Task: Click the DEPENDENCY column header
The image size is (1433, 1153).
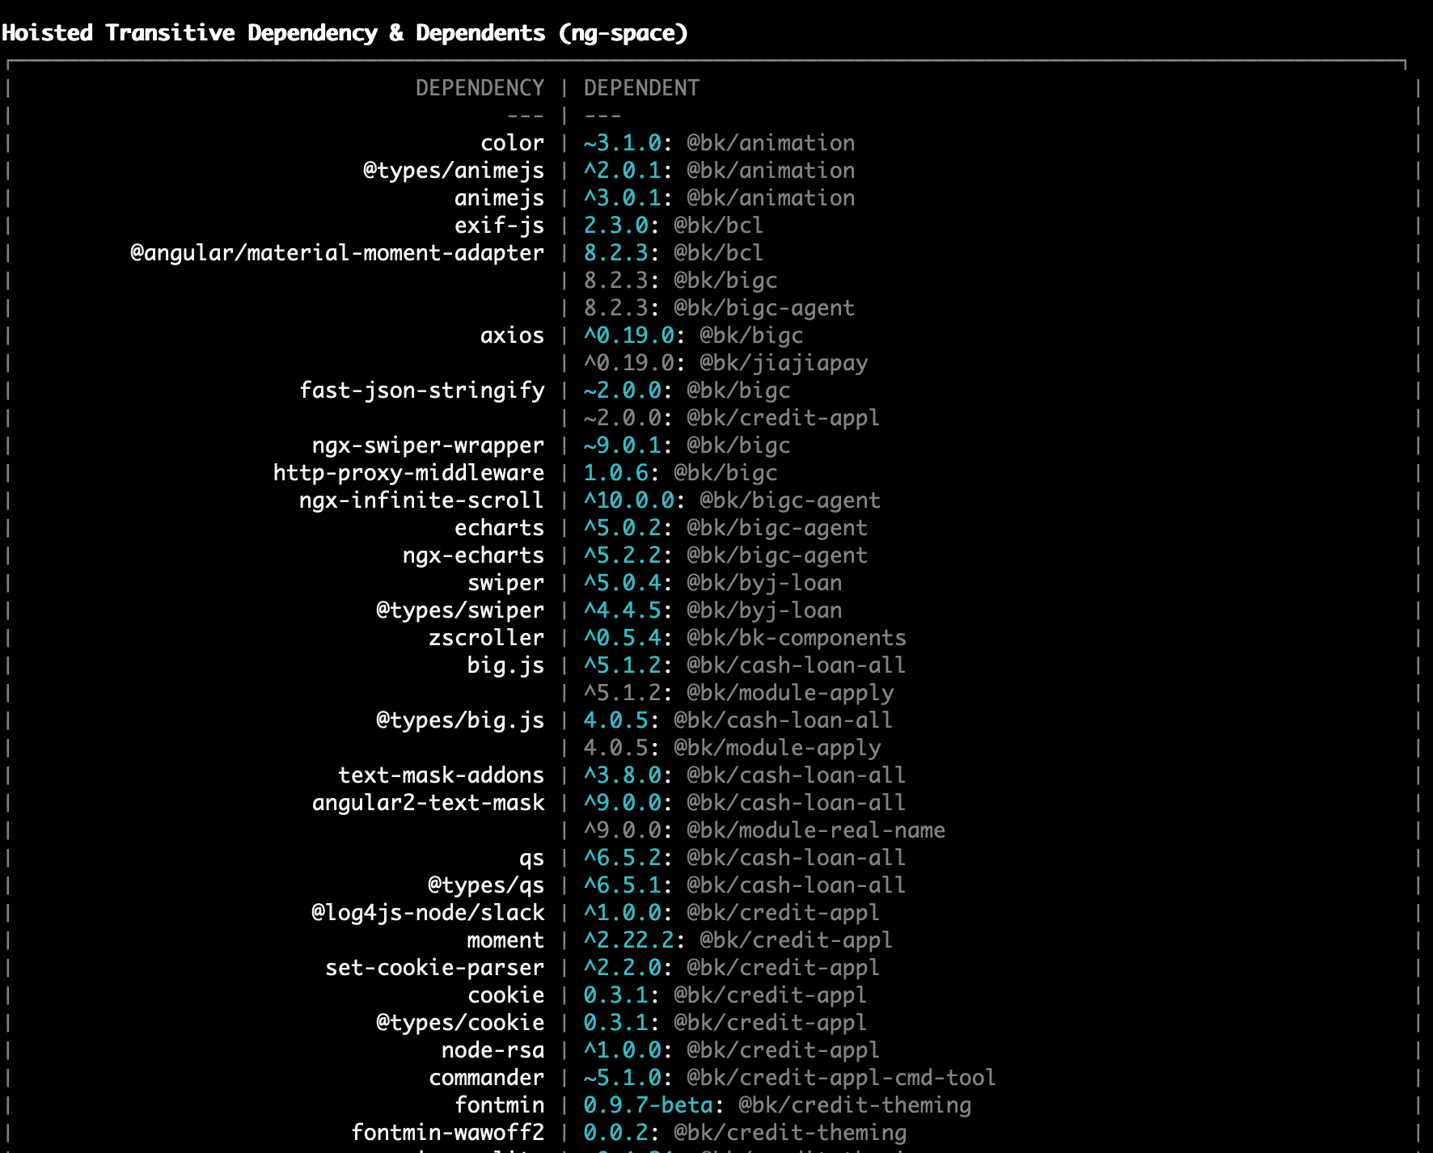Action: pos(480,88)
